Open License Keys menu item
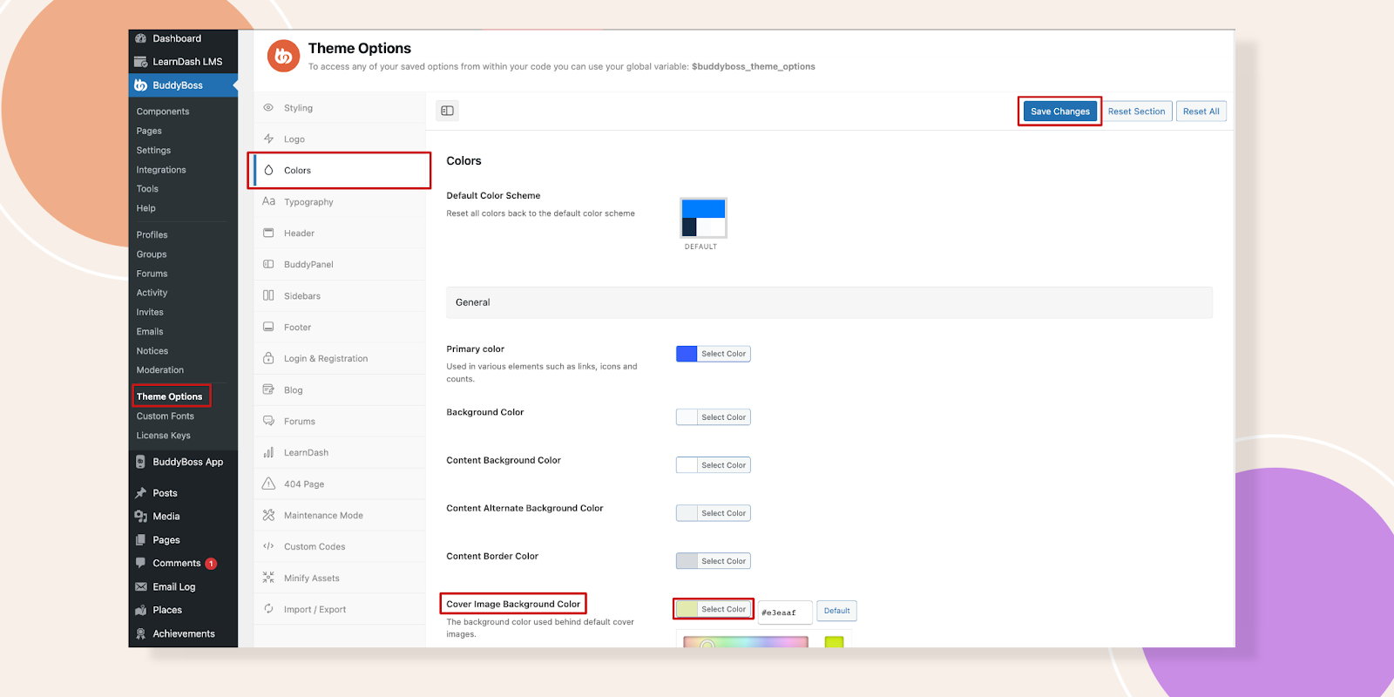The width and height of the screenshot is (1394, 697). pyautogui.click(x=163, y=436)
